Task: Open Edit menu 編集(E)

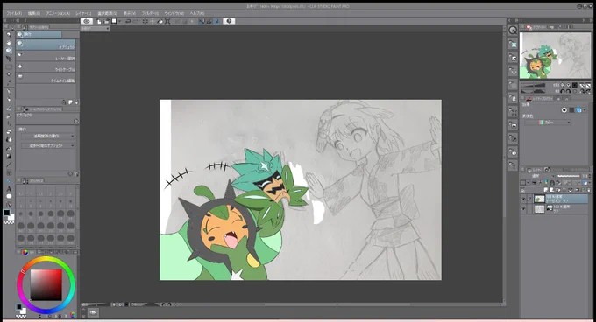Action: 34,13
